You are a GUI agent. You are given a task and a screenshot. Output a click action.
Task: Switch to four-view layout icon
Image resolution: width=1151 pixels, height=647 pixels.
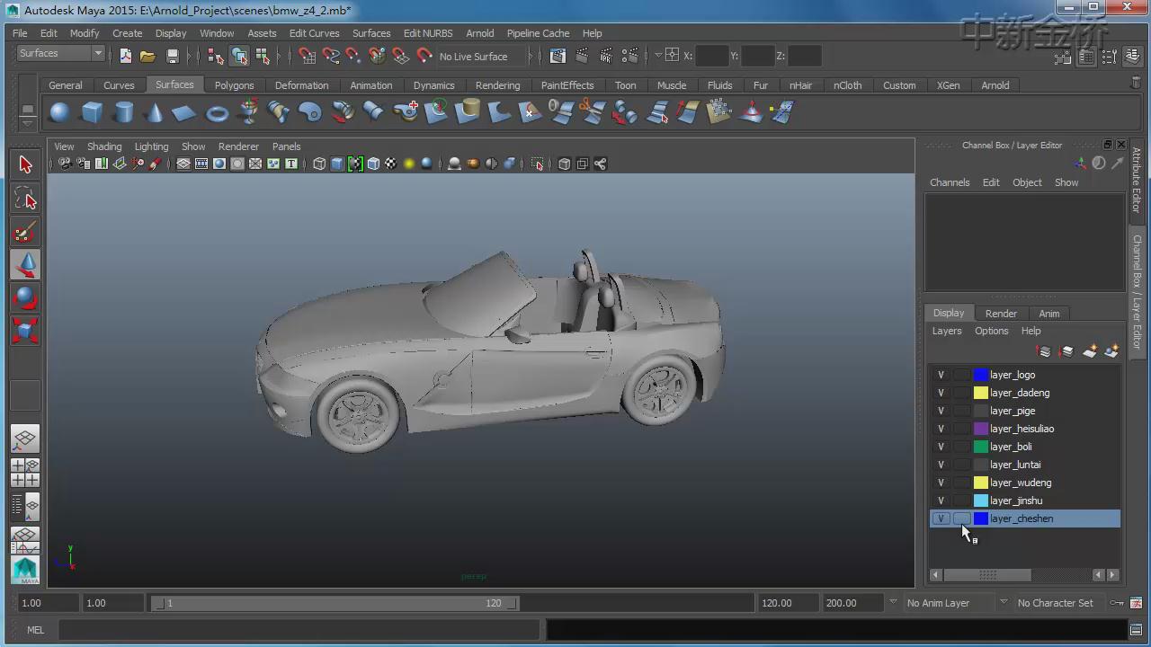coord(25,473)
